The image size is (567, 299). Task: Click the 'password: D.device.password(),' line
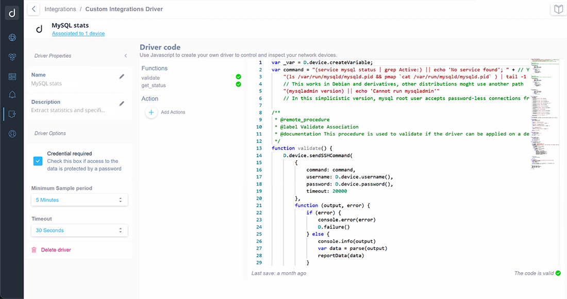tap(349, 184)
